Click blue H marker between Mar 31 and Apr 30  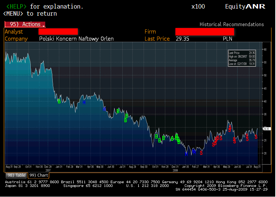[84, 102]
